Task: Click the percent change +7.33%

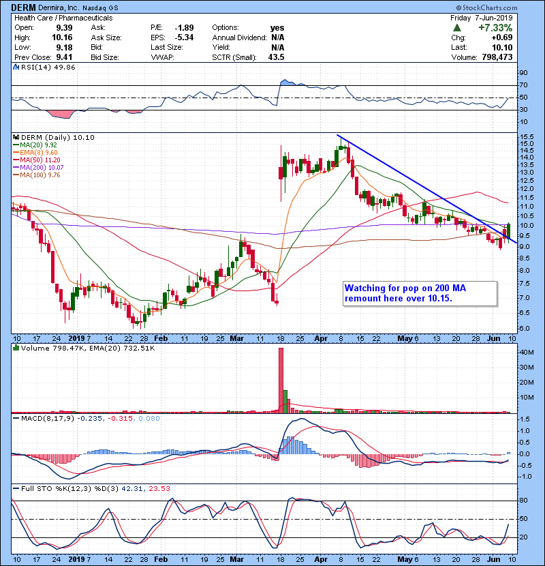Action: (x=495, y=28)
